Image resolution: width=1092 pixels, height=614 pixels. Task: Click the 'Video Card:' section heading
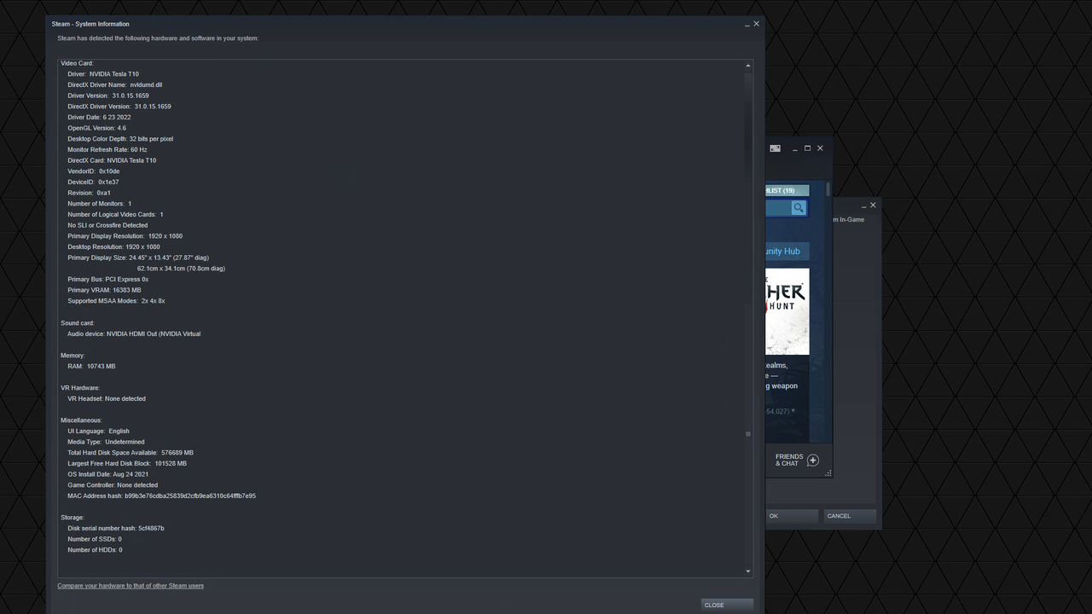(77, 63)
